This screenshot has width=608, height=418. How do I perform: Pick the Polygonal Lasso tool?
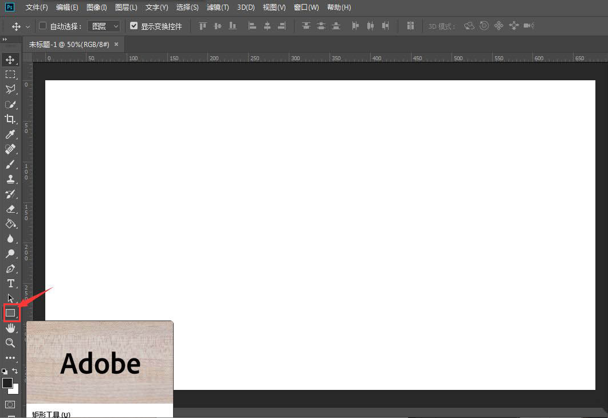pos(10,89)
